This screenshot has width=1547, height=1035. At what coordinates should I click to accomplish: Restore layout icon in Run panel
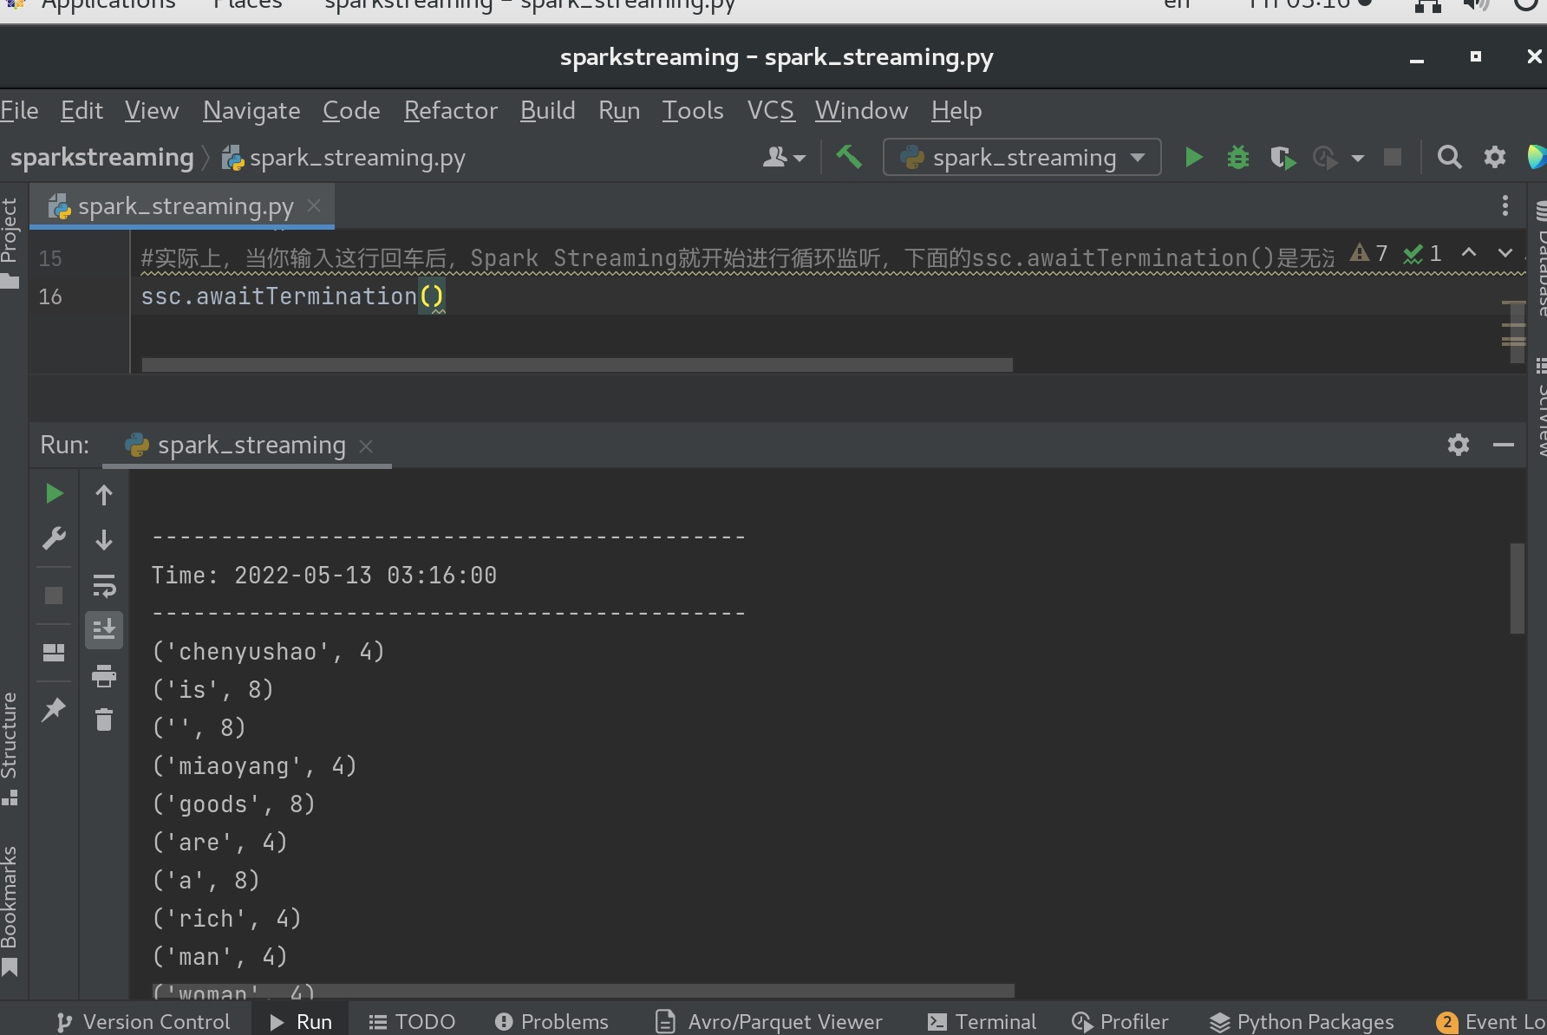pyautogui.click(x=54, y=653)
